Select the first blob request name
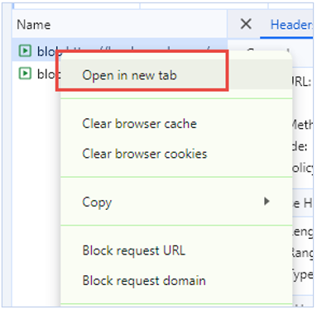 click(46, 51)
